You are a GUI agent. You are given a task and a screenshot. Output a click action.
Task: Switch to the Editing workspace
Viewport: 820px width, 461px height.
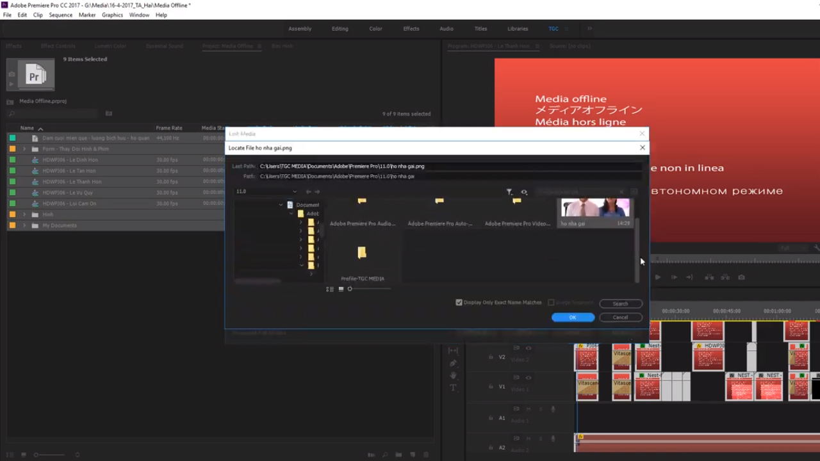point(340,28)
